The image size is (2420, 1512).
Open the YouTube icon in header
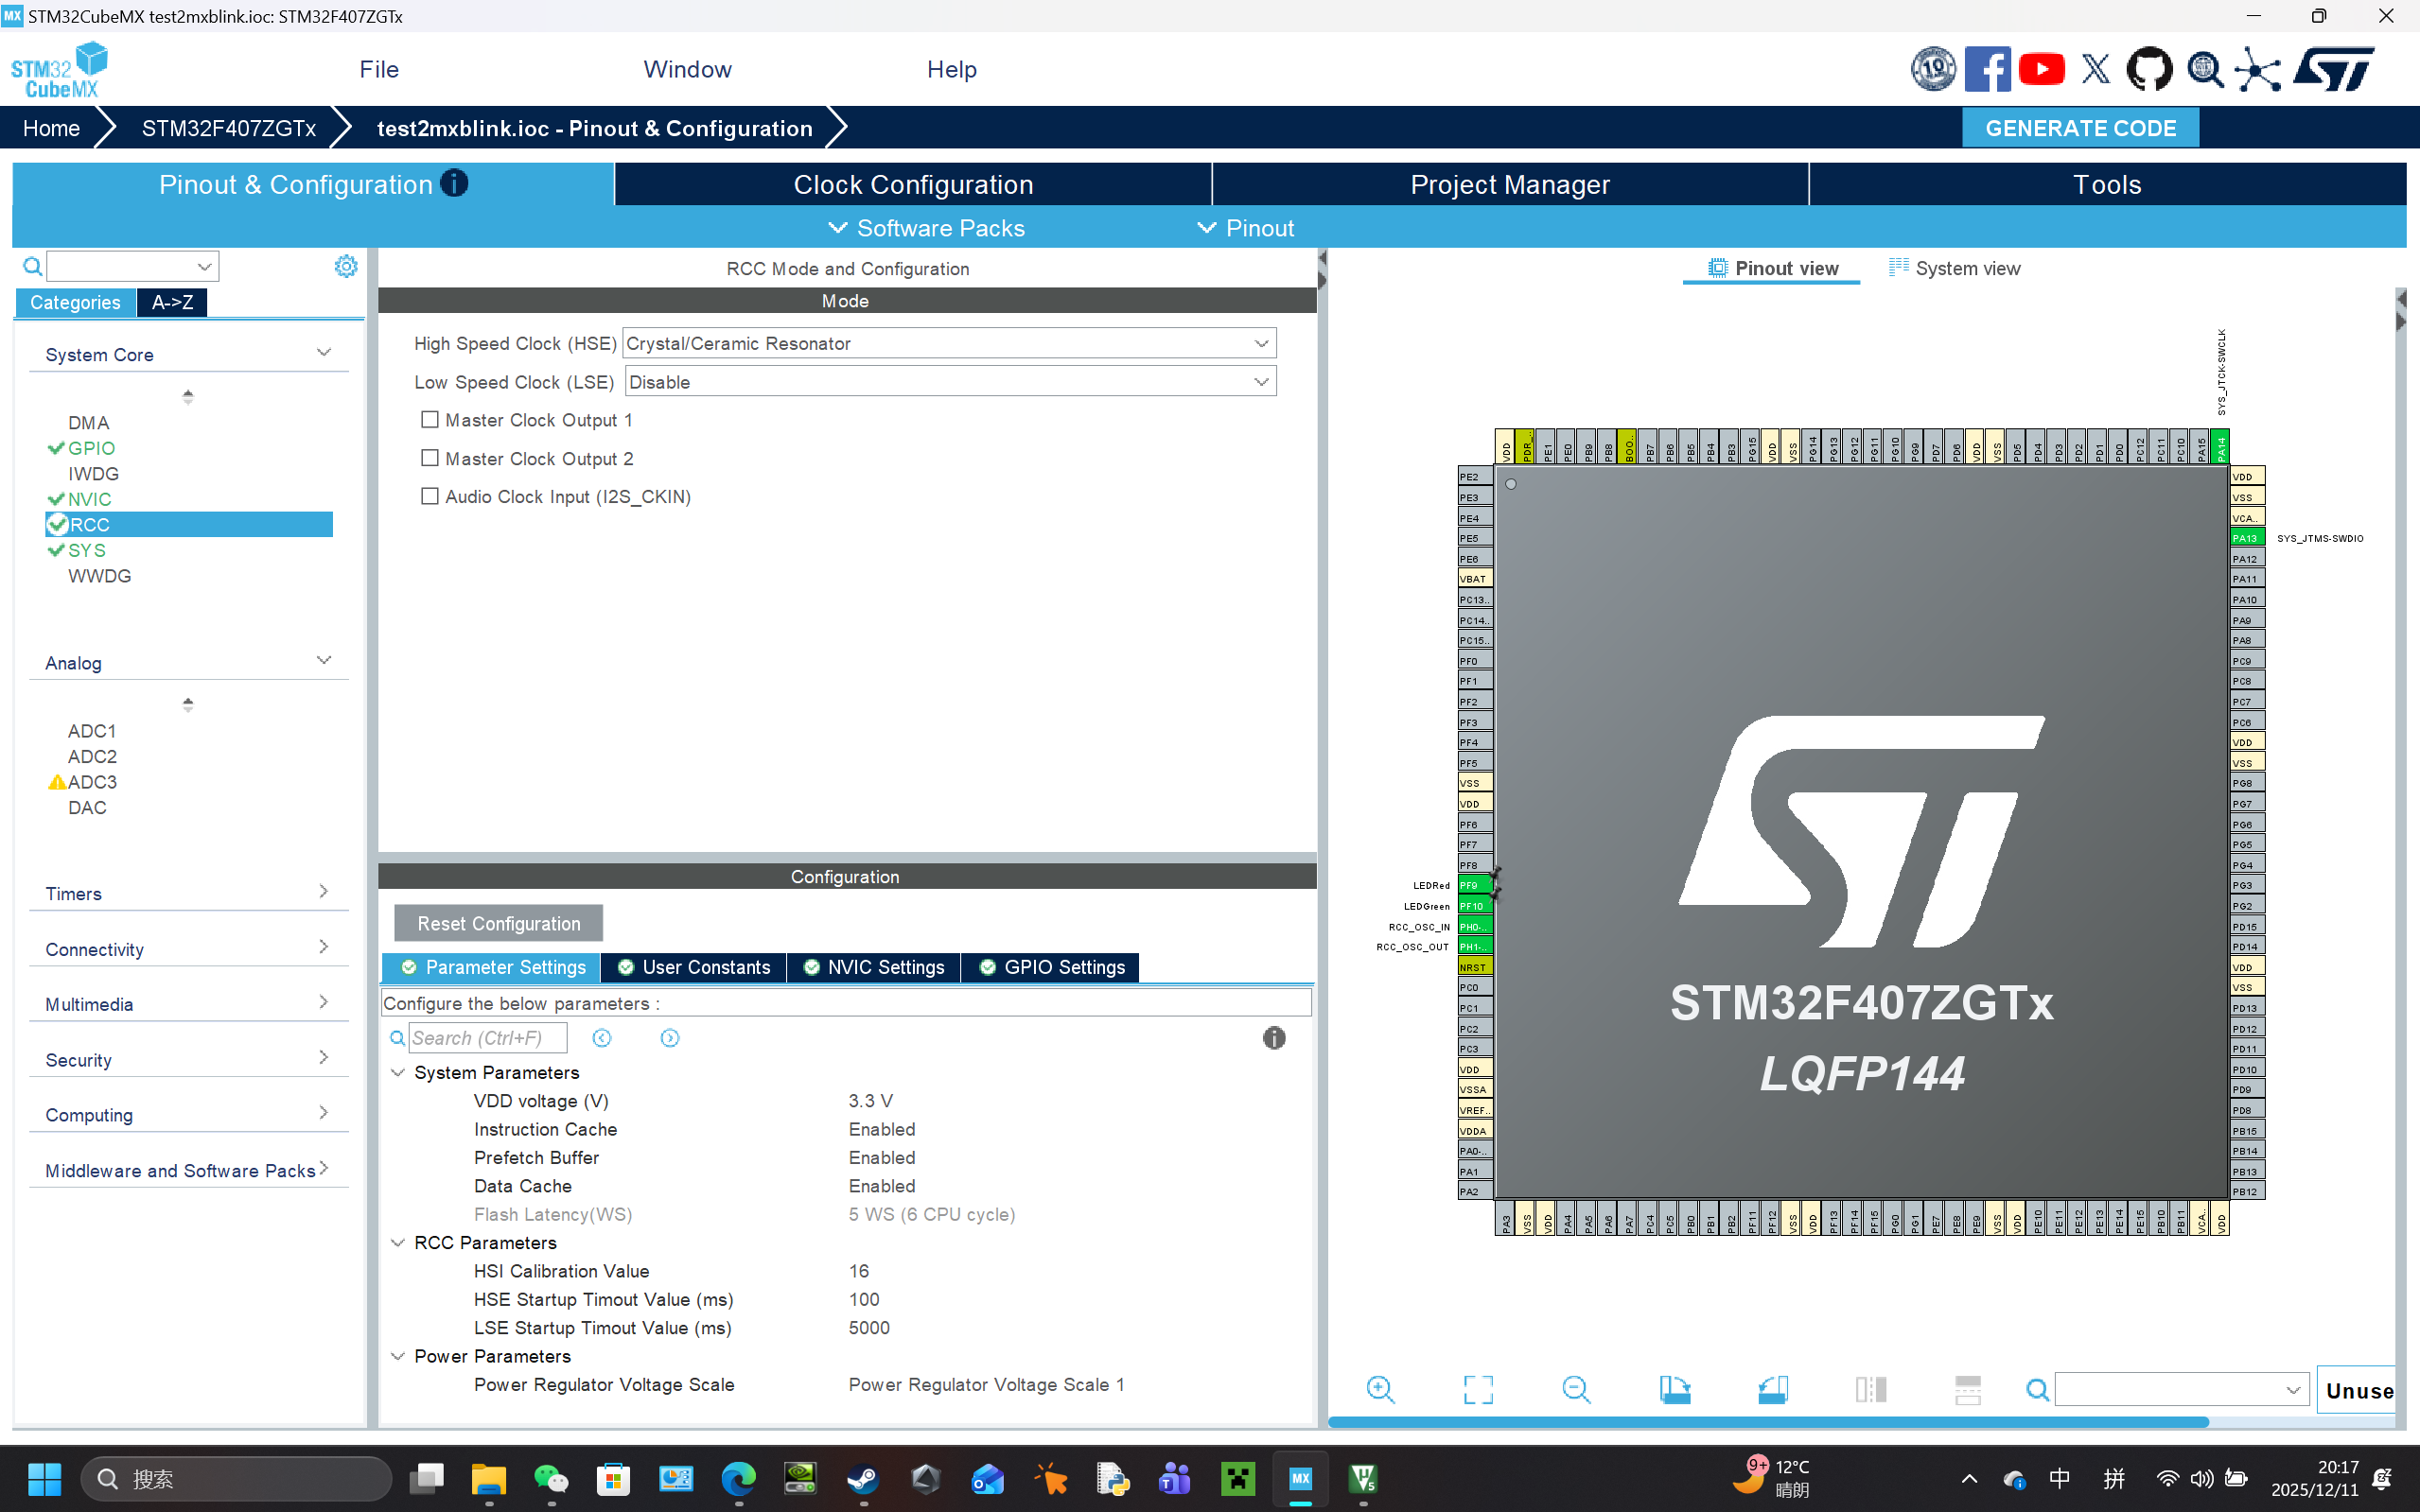point(2041,69)
